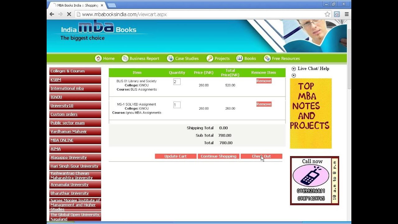
Task: Go back with the browser back arrow
Action: [x=52, y=14]
